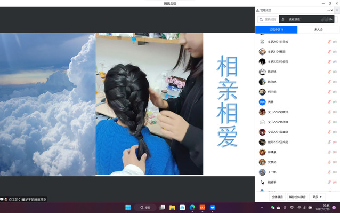This screenshot has height=213, width=340.
Task: Switch to the 未入会 tab
Action: (318, 29)
